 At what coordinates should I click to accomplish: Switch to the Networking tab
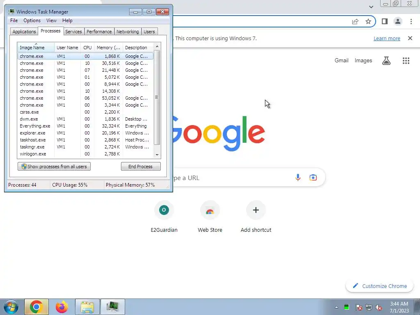pyautogui.click(x=128, y=32)
